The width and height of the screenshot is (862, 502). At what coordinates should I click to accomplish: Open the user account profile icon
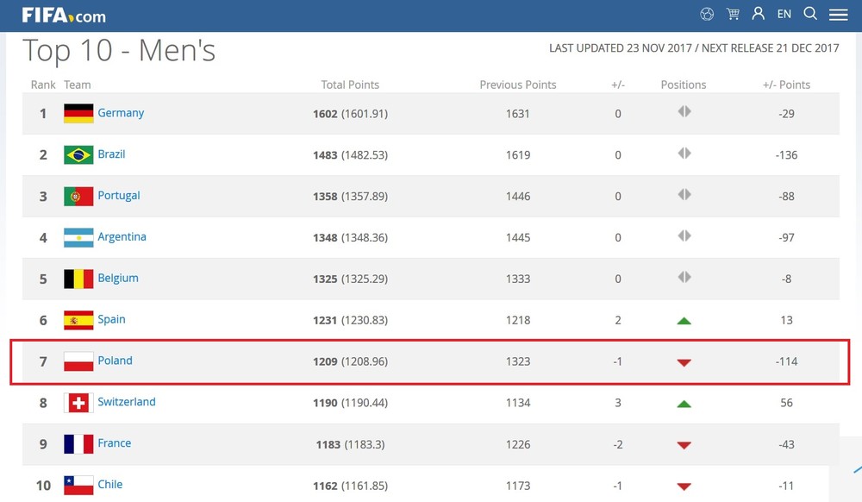click(758, 14)
